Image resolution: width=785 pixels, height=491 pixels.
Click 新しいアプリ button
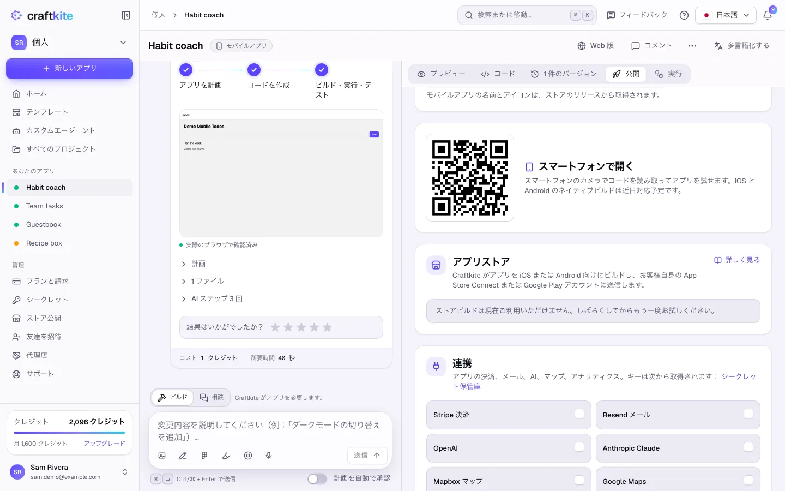[x=69, y=69]
